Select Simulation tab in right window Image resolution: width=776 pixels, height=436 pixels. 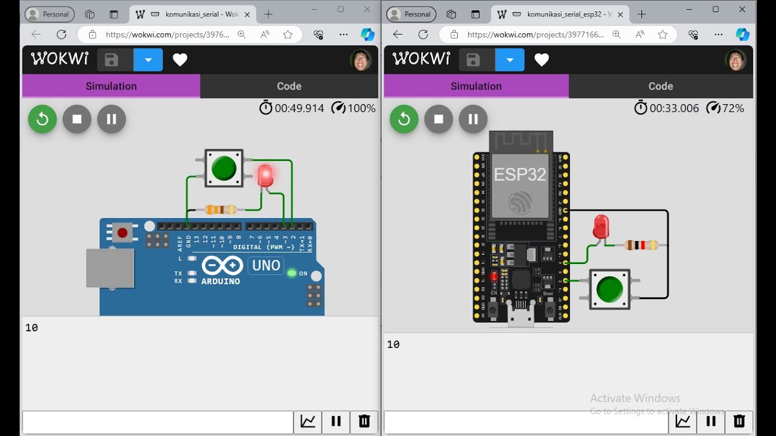[x=476, y=86]
